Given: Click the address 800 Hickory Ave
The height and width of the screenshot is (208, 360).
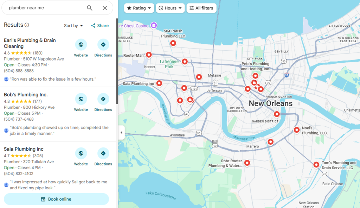Looking at the screenshot, I should [x=39, y=107].
